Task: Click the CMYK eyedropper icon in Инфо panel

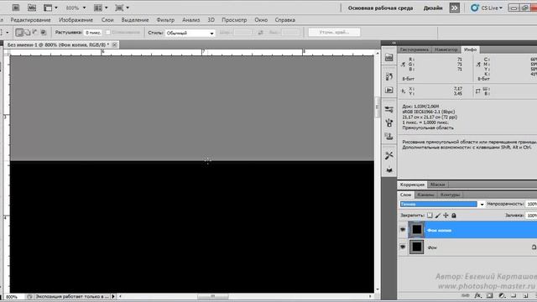Action: pyautogui.click(x=478, y=64)
